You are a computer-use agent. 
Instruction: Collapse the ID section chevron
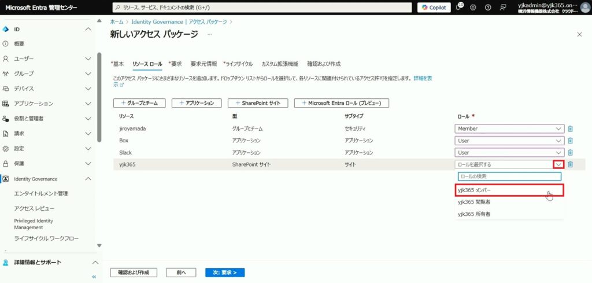click(x=88, y=29)
